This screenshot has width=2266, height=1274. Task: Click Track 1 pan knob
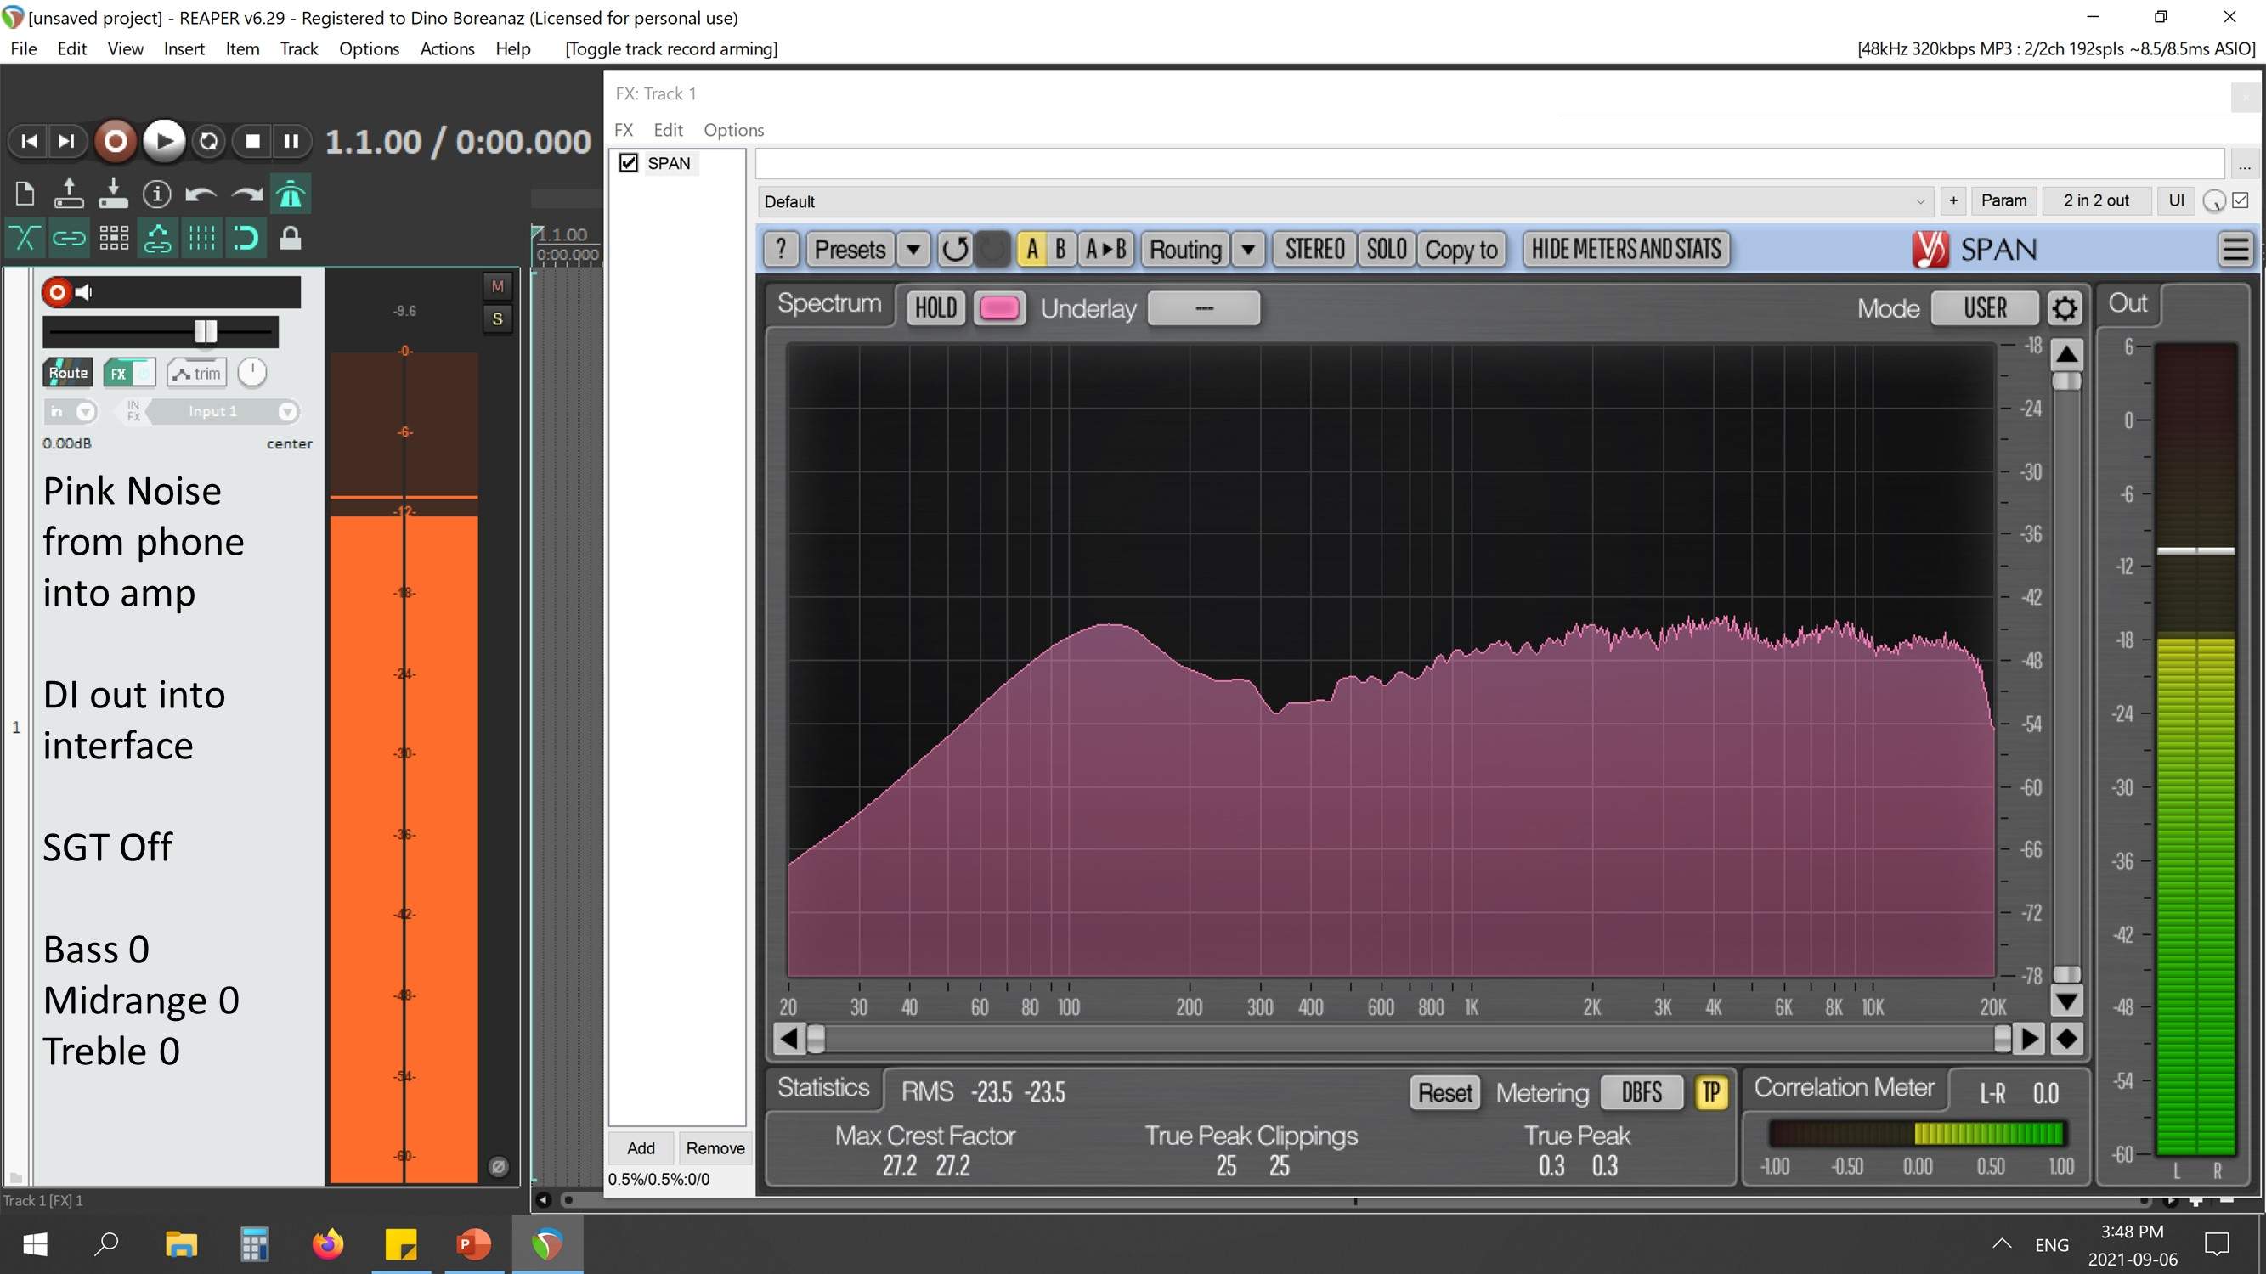click(251, 372)
